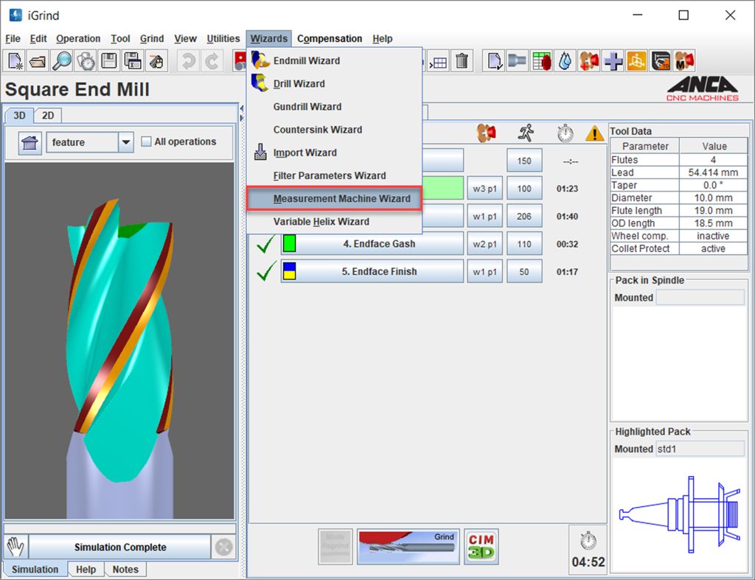
Task: Open the Utilities menu
Action: (x=223, y=38)
